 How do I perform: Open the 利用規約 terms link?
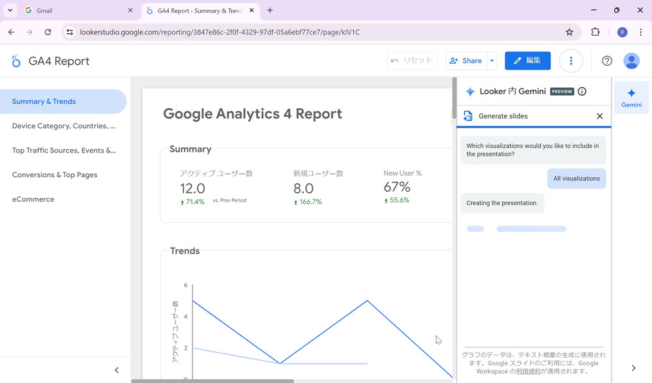529,371
